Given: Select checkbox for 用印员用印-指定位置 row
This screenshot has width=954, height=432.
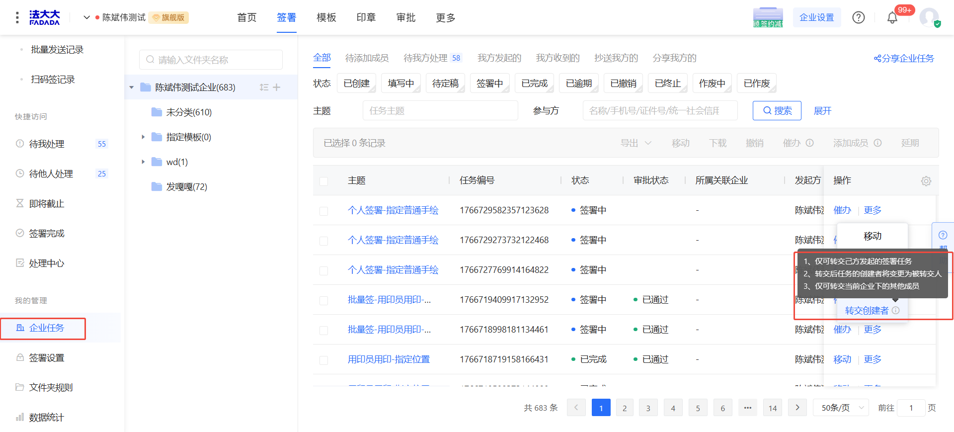Looking at the screenshot, I should click(x=323, y=360).
